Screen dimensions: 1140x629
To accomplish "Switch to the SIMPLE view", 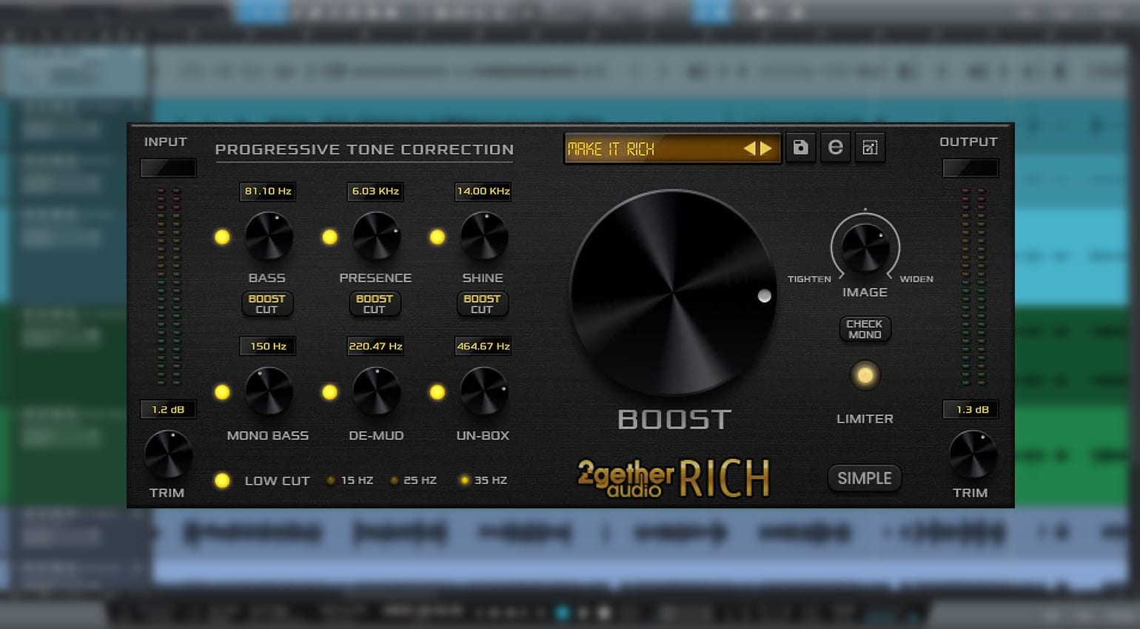I will pos(864,478).
